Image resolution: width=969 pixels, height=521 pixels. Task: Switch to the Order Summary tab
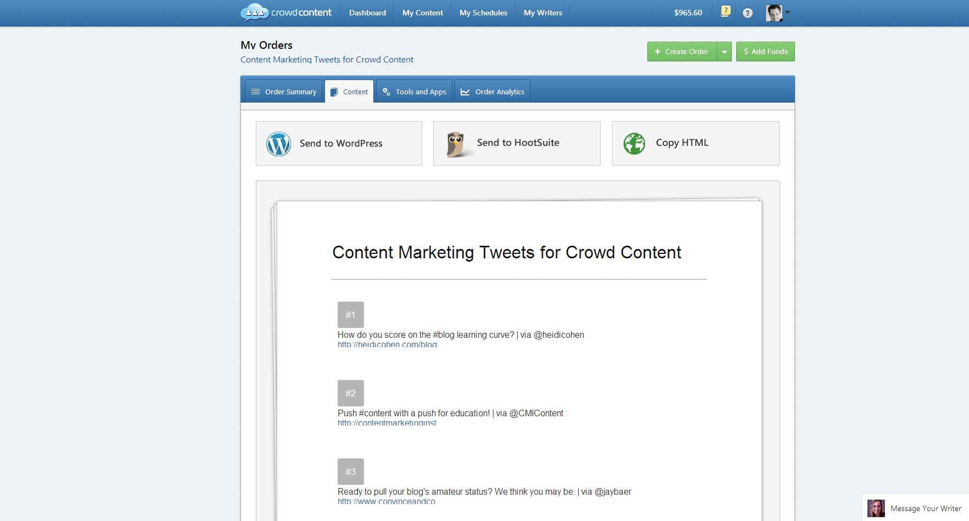(284, 92)
